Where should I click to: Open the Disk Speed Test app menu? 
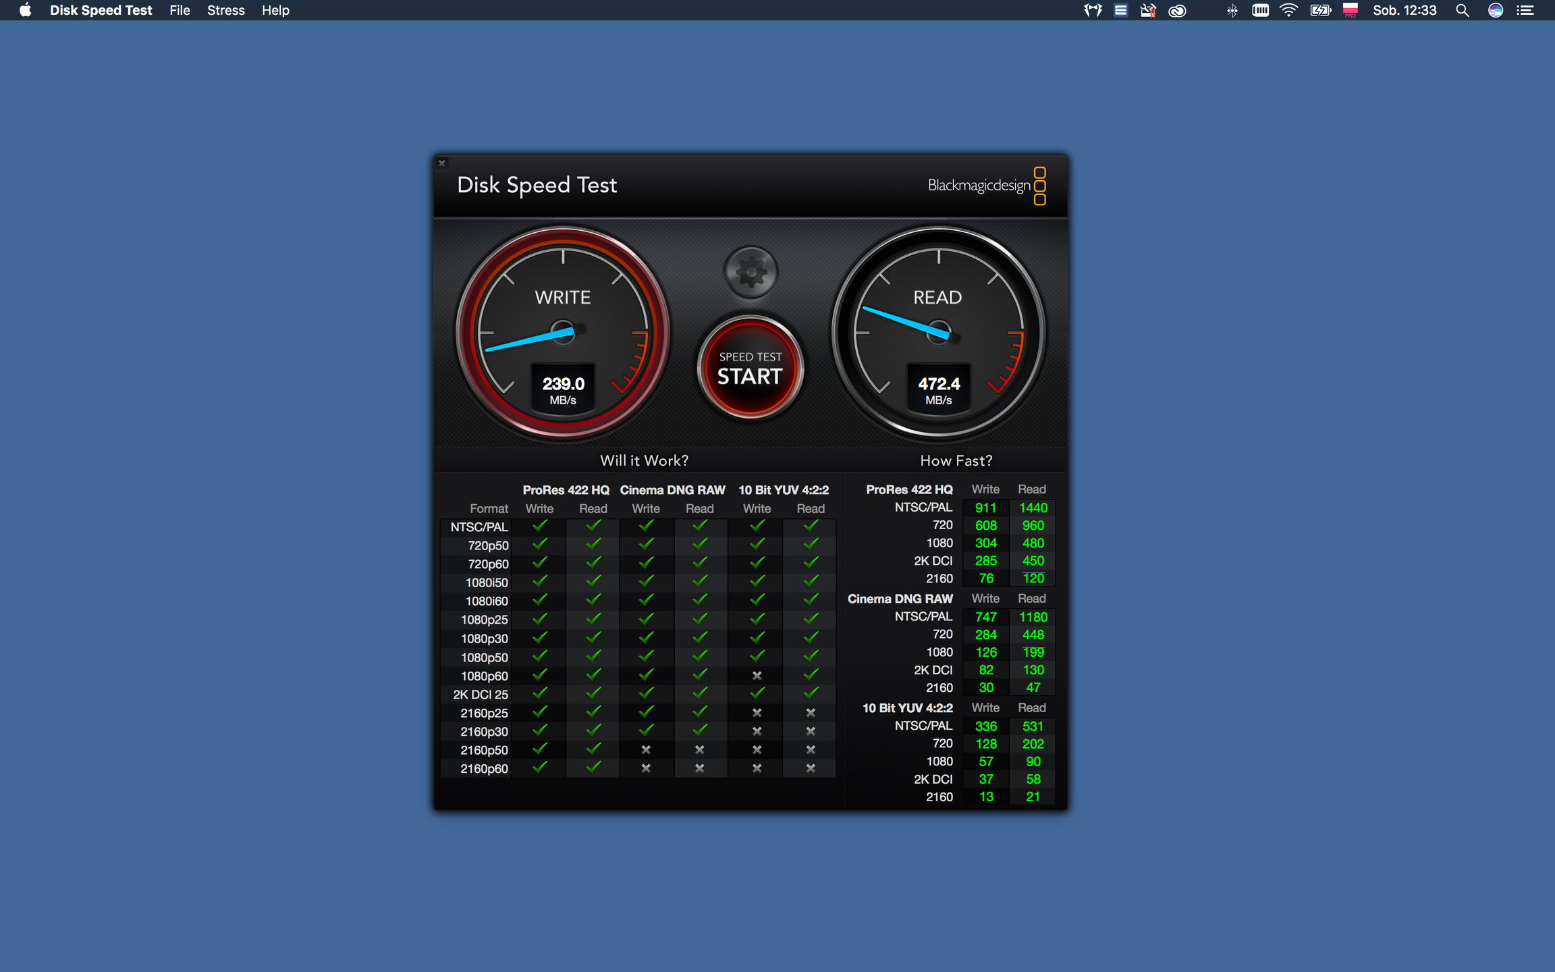pyautogui.click(x=101, y=10)
